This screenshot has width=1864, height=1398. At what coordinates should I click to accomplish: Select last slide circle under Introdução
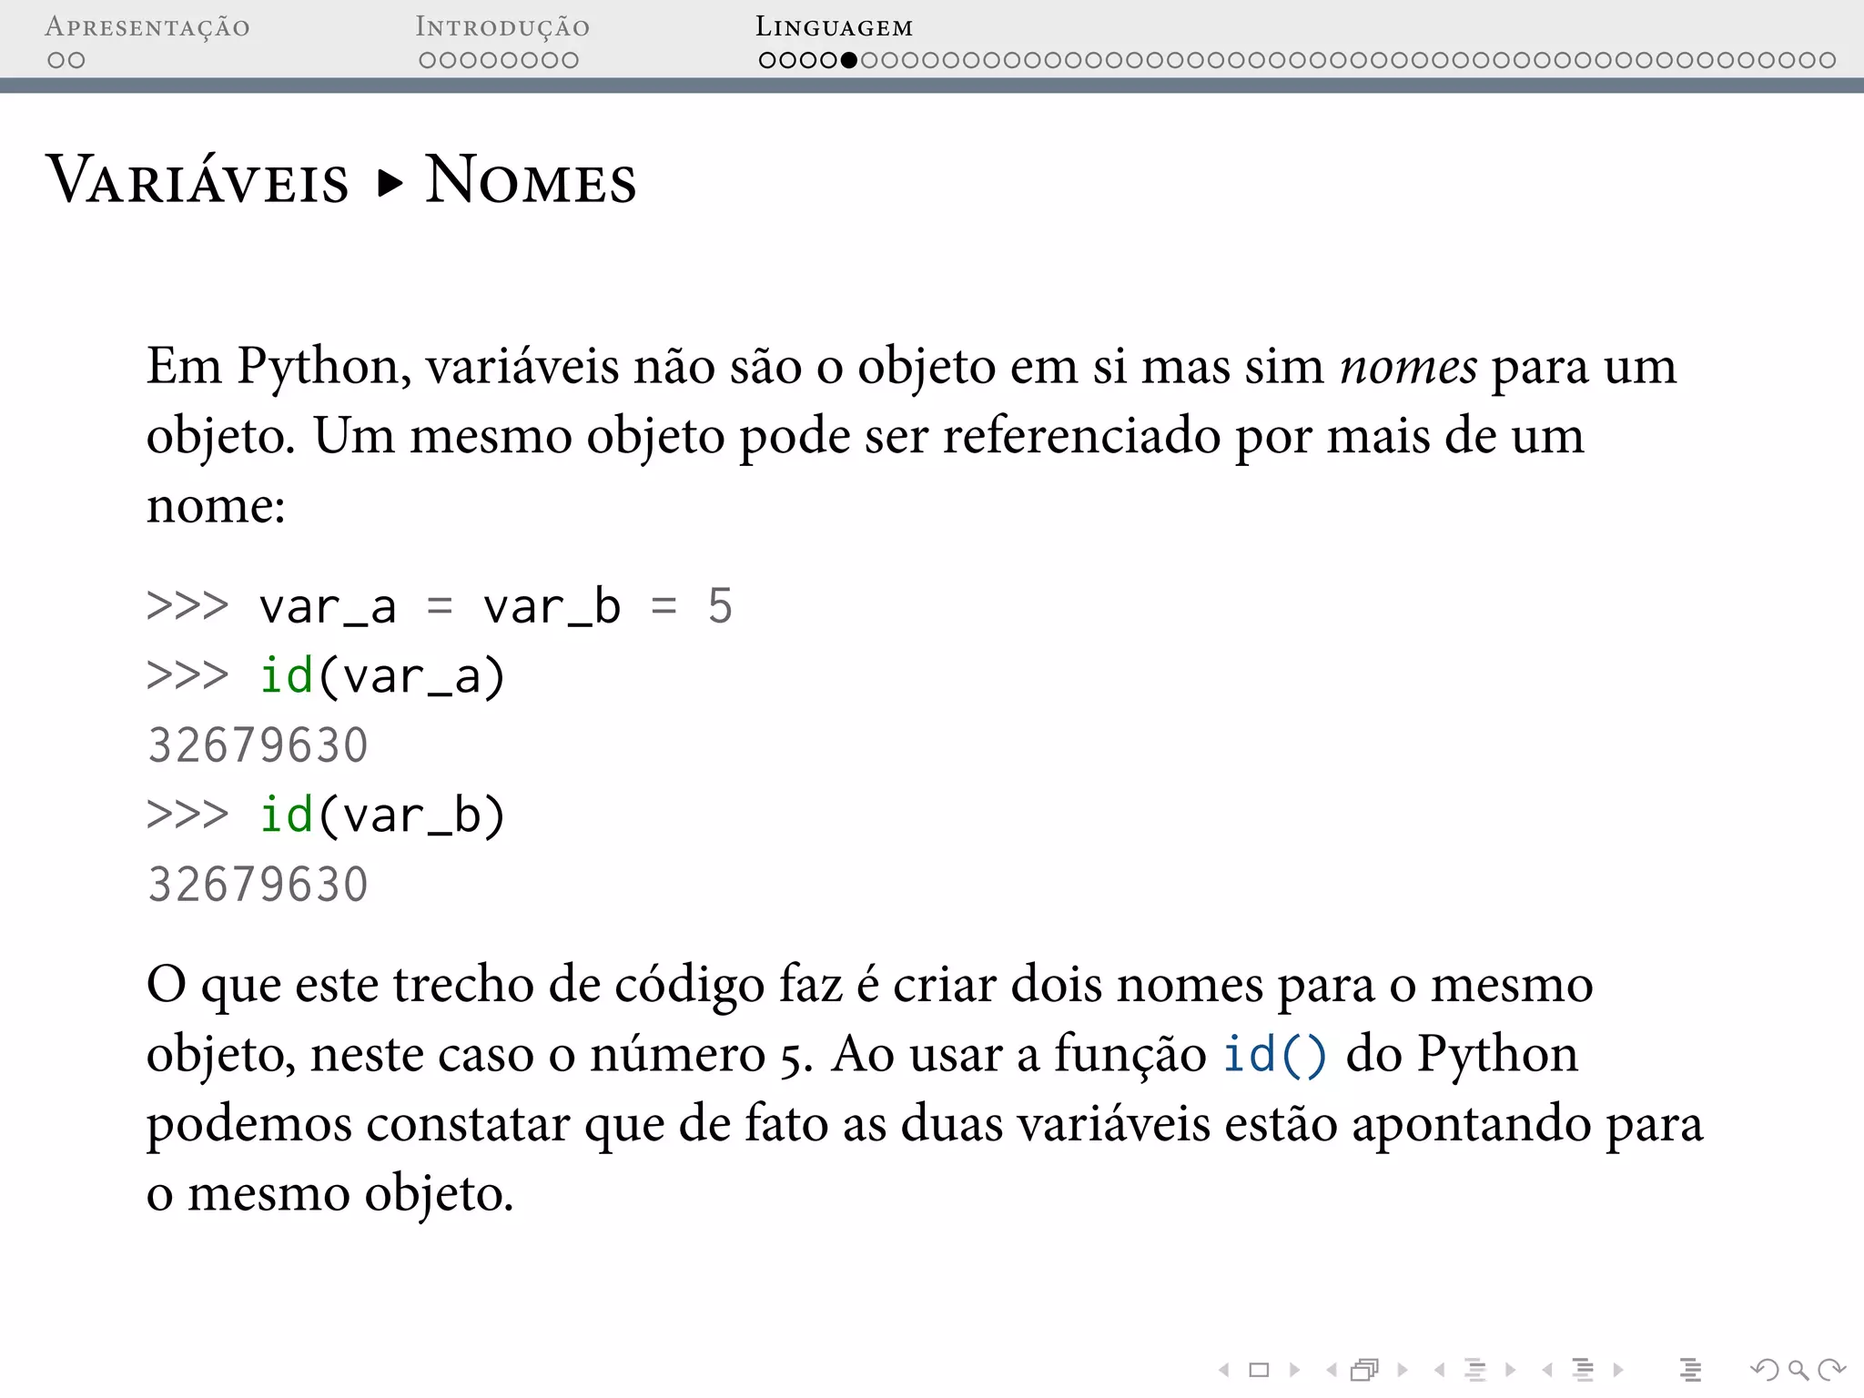click(570, 60)
